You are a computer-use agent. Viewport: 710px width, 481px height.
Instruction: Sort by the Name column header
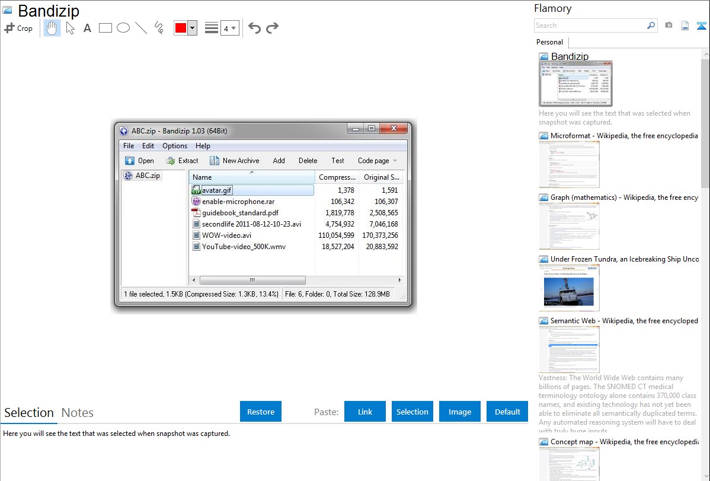pos(252,177)
